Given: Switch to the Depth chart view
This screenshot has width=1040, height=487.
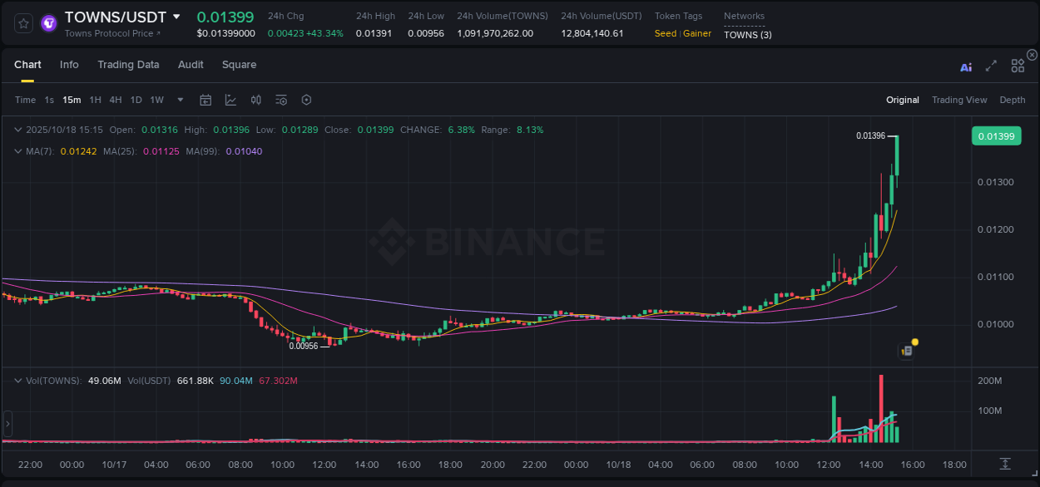Looking at the screenshot, I should pyautogui.click(x=1013, y=100).
